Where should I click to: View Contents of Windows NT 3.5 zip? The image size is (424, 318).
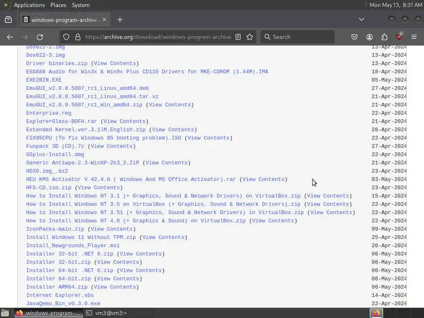coord(328,204)
